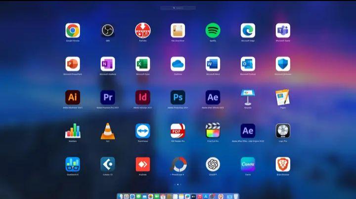The height and width of the screenshot is (199, 356).
Task: Launch Microsoft Defender shield app
Action: pyautogui.click(x=283, y=64)
